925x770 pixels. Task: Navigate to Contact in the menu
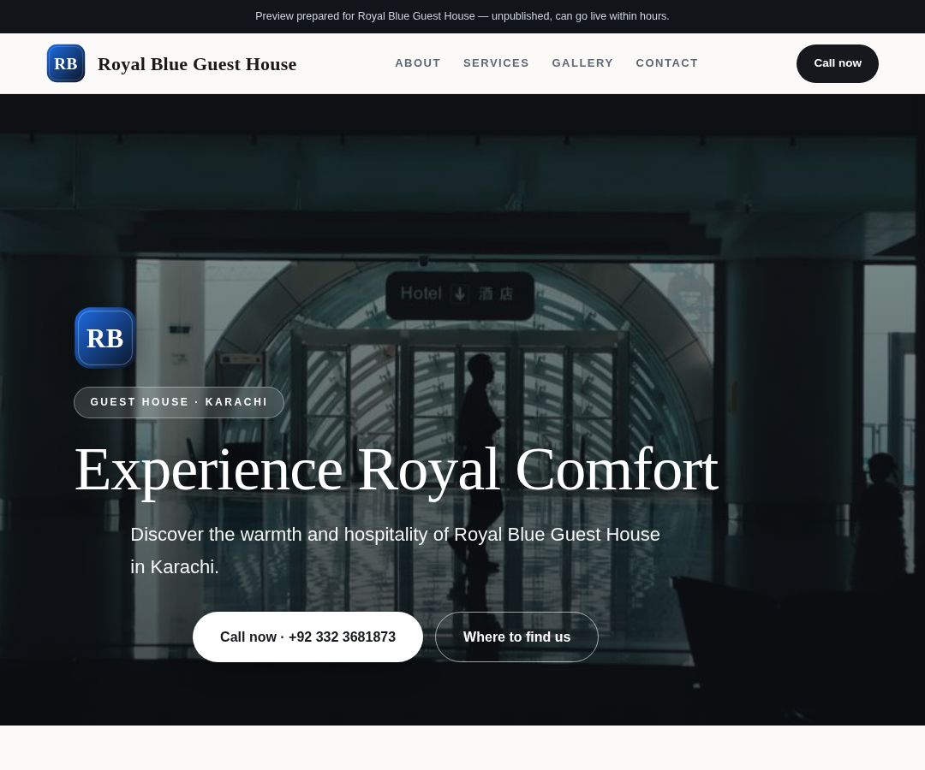coord(666,63)
